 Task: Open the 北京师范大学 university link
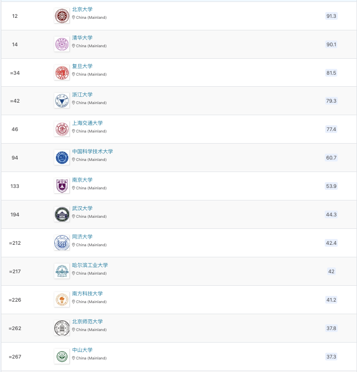(x=87, y=322)
